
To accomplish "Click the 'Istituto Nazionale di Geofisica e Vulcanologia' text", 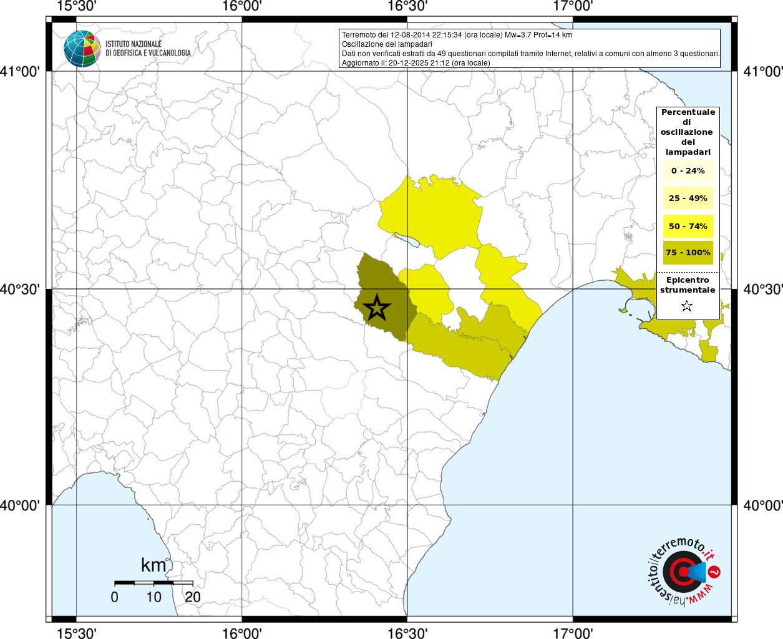I will coord(148,49).
